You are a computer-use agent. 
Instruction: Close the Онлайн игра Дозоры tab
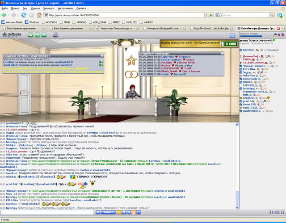(278, 29)
